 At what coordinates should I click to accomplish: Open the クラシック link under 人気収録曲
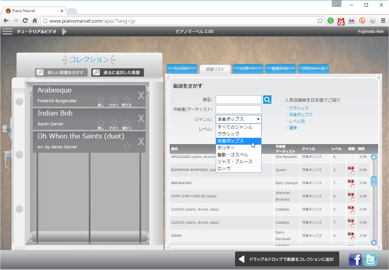point(299,108)
